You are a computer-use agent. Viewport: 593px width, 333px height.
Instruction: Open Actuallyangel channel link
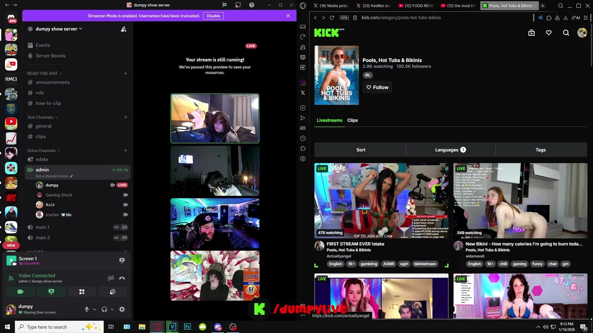pyautogui.click(x=339, y=256)
